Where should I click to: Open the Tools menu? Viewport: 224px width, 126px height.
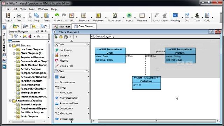(x=32, y=9)
